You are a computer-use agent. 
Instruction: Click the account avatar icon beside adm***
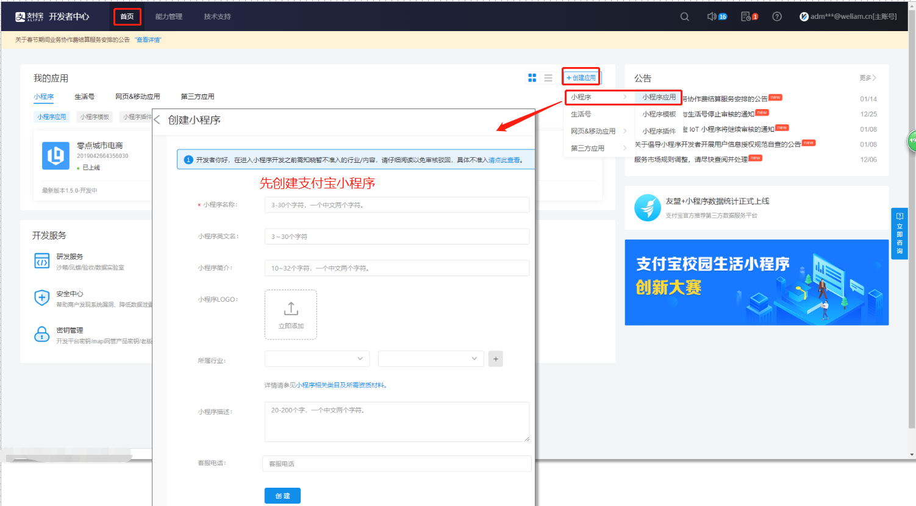click(x=804, y=16)
